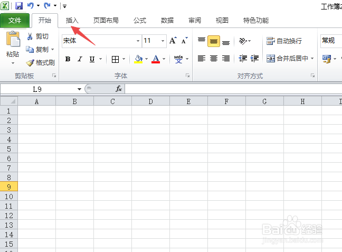Open the fill color dropdown arrow
This screenshot has height=252, width=342.
tap(146, 59)
